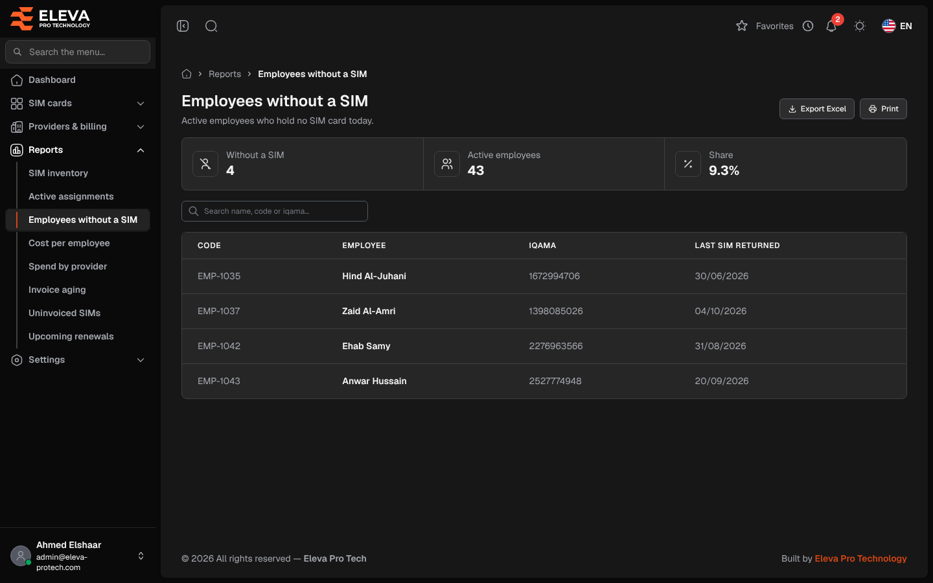Click the home breadcrumb icon
The width and height of the screenshot is (933, 583).
coord(187,74)
